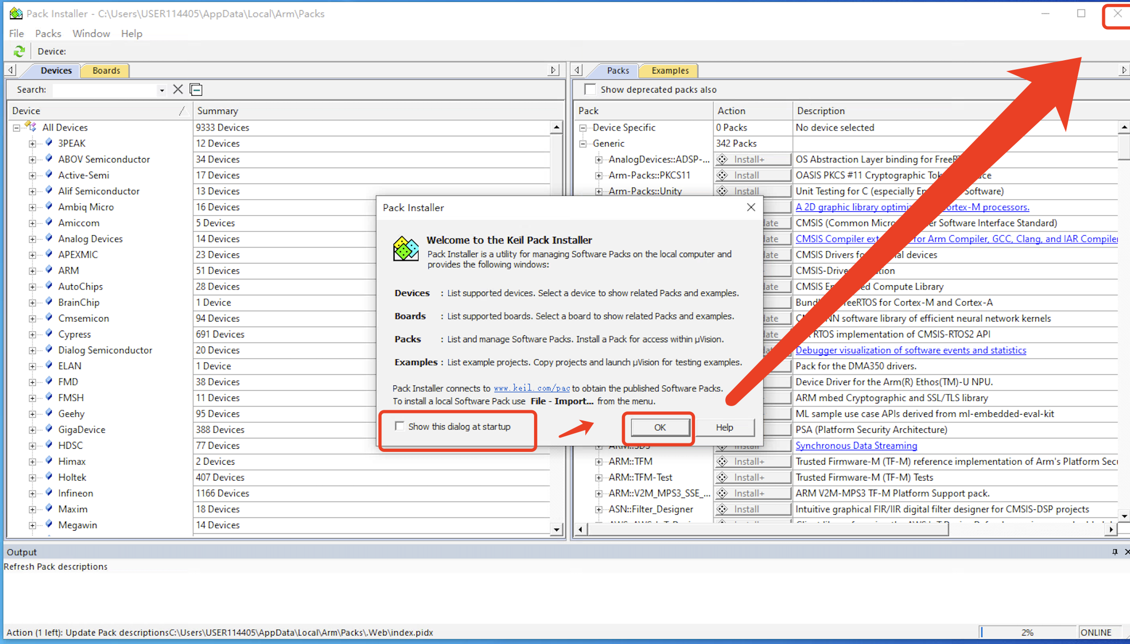Click Install+ icon for ARM::TFM-Test pack
Screen dimensions: 1130x644
point(723,477)
